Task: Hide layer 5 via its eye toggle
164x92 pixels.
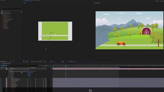Action: click(1, 82)
